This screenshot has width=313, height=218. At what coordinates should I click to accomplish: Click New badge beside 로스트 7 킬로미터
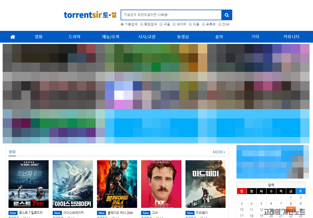point(13,213)
